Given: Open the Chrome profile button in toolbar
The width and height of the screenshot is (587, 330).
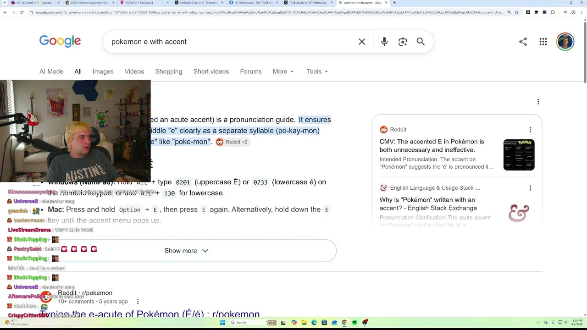Looking at the screenshot, I should [572, 12].
